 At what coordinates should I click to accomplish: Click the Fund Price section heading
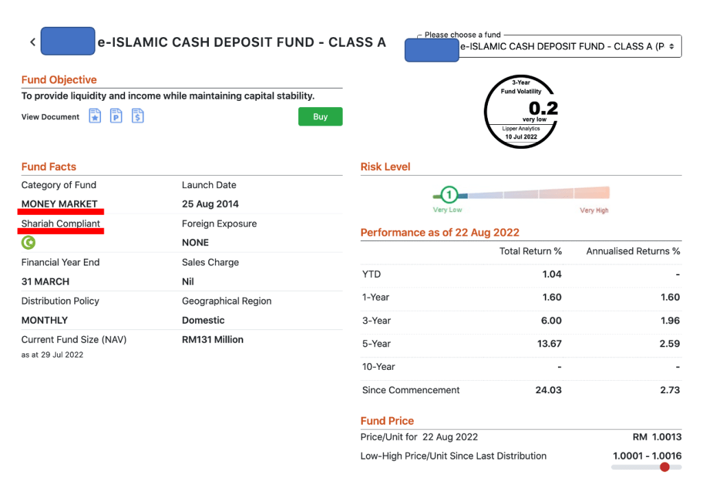pos(387,421)
